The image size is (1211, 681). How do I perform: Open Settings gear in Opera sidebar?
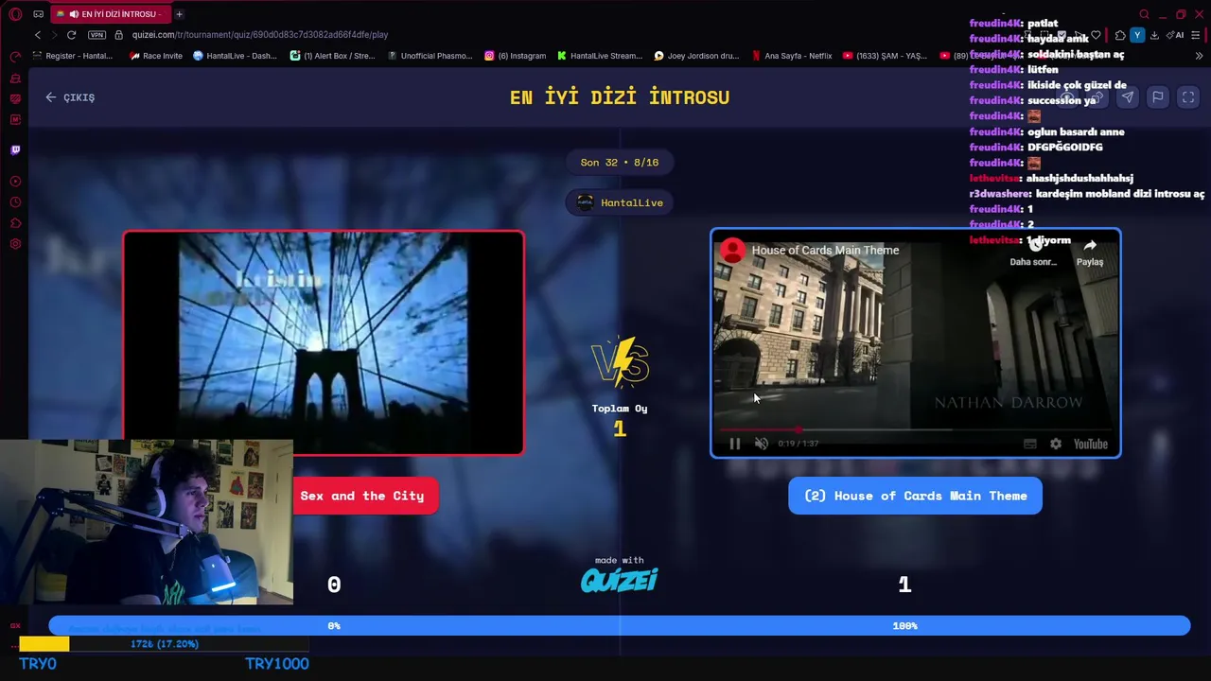pos(15,244)
